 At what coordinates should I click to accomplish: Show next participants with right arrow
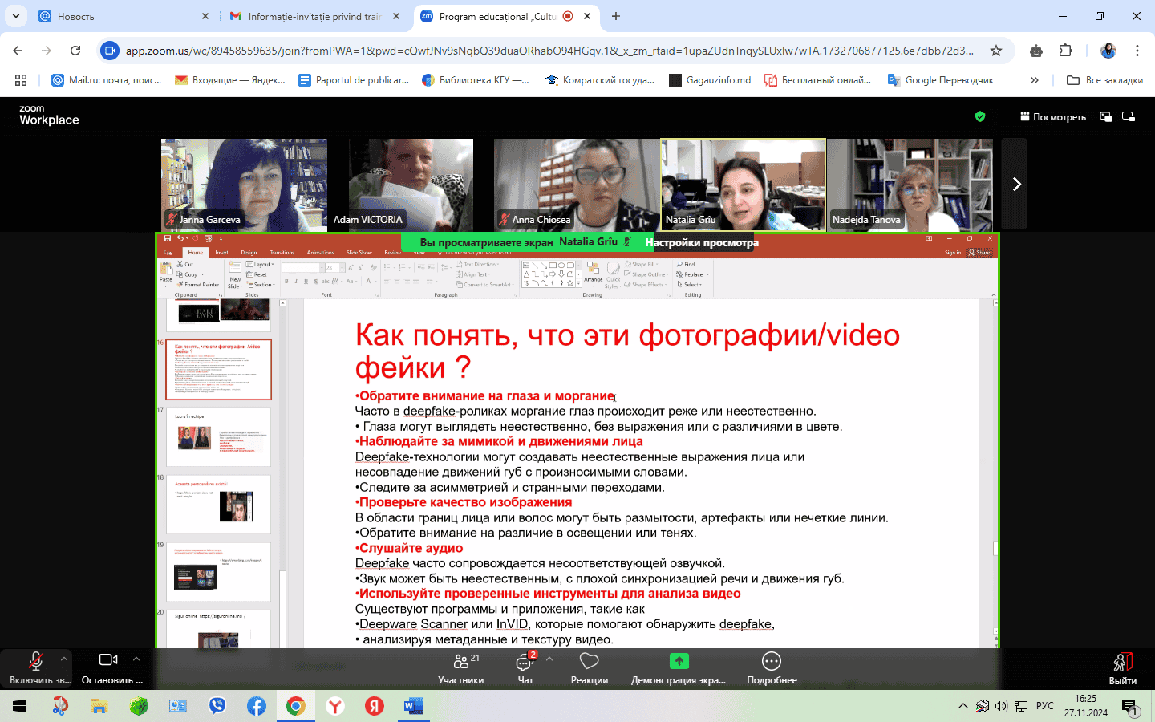(1016, 185)
